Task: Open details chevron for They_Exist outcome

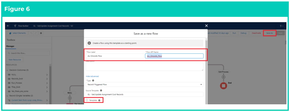Action: coord(47,87)
